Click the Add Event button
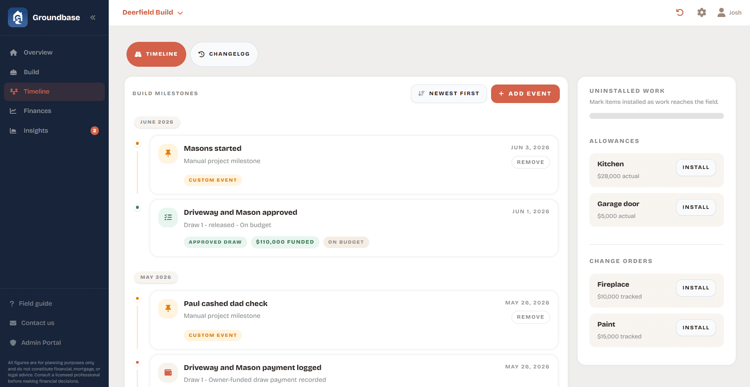750x387 pixels. (x=525, y=94)
